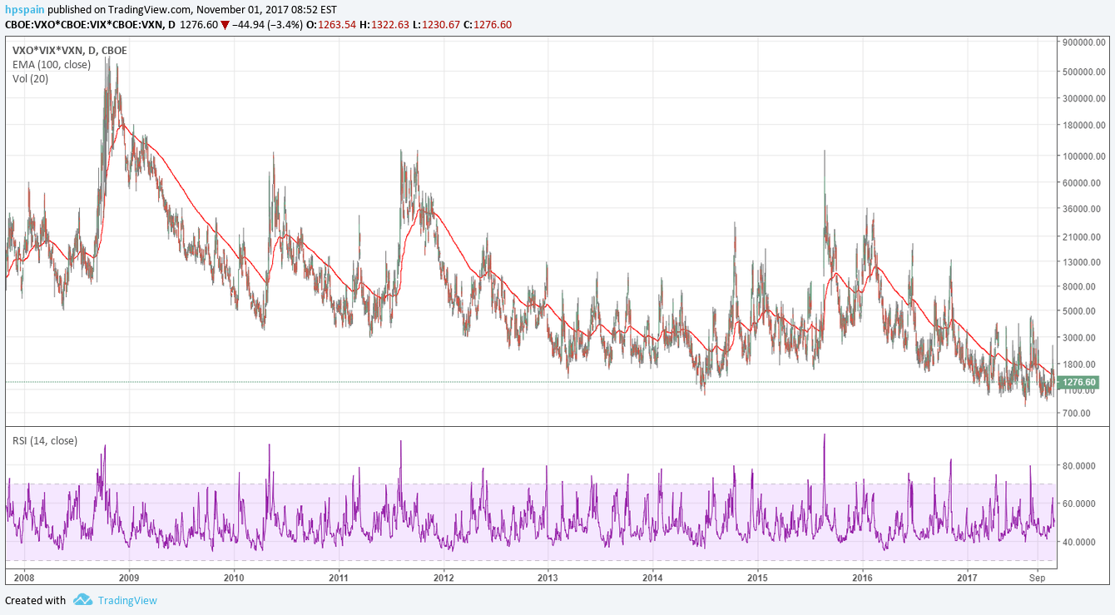
Task: Click the open value O:1263.54
Action: (331, 24)
